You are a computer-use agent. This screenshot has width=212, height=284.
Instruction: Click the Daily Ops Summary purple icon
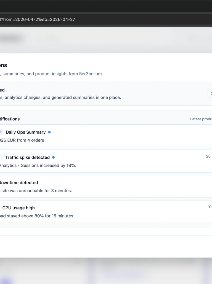click(1, 132)
